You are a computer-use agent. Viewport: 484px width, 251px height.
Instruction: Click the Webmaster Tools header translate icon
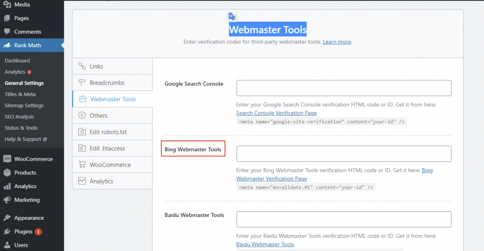click(232, 17)
